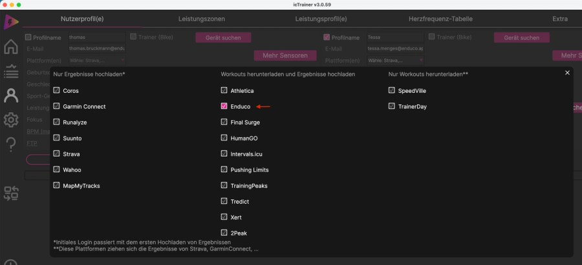This screenshot has width=582, height=265.
Task: Click the thomas.bruckmann e-mail field
Action: click(x=97, y=48)
